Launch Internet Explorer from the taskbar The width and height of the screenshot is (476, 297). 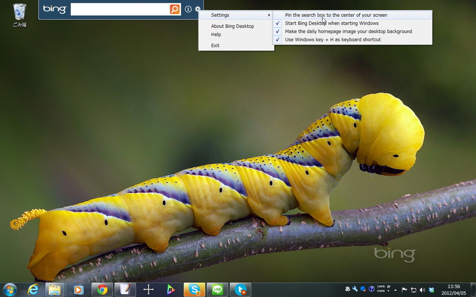(33, 290)
